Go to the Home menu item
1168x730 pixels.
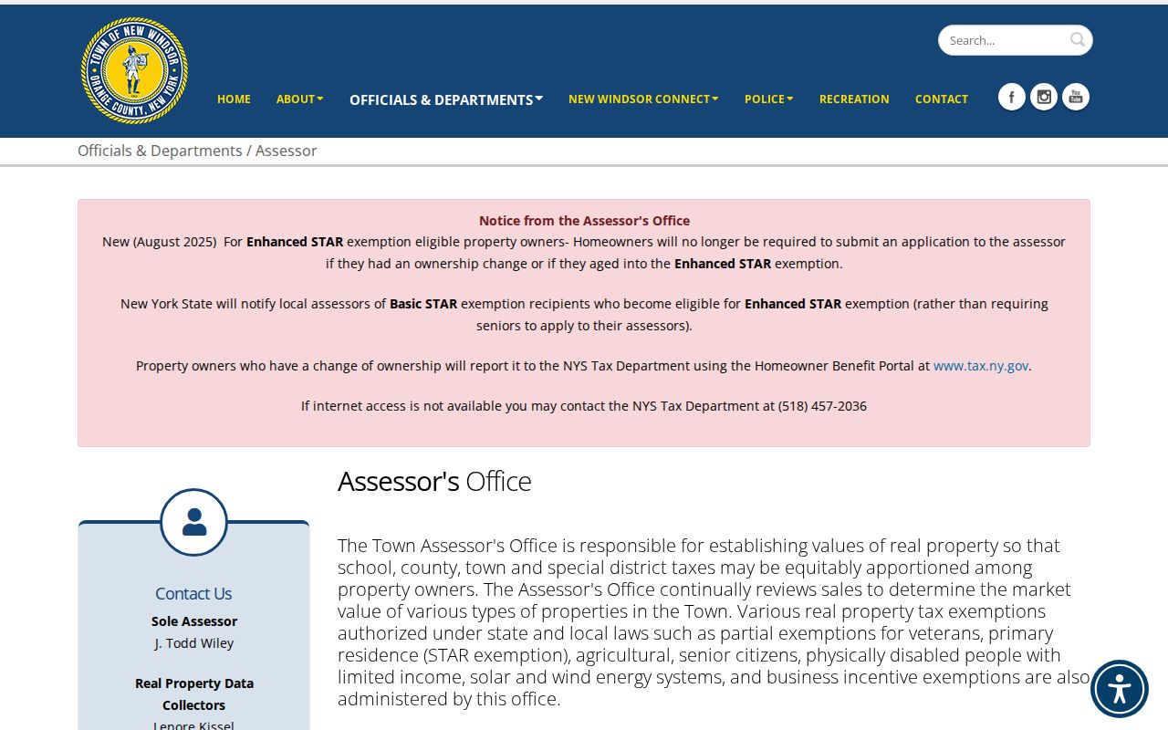click(x=234, y=99)
